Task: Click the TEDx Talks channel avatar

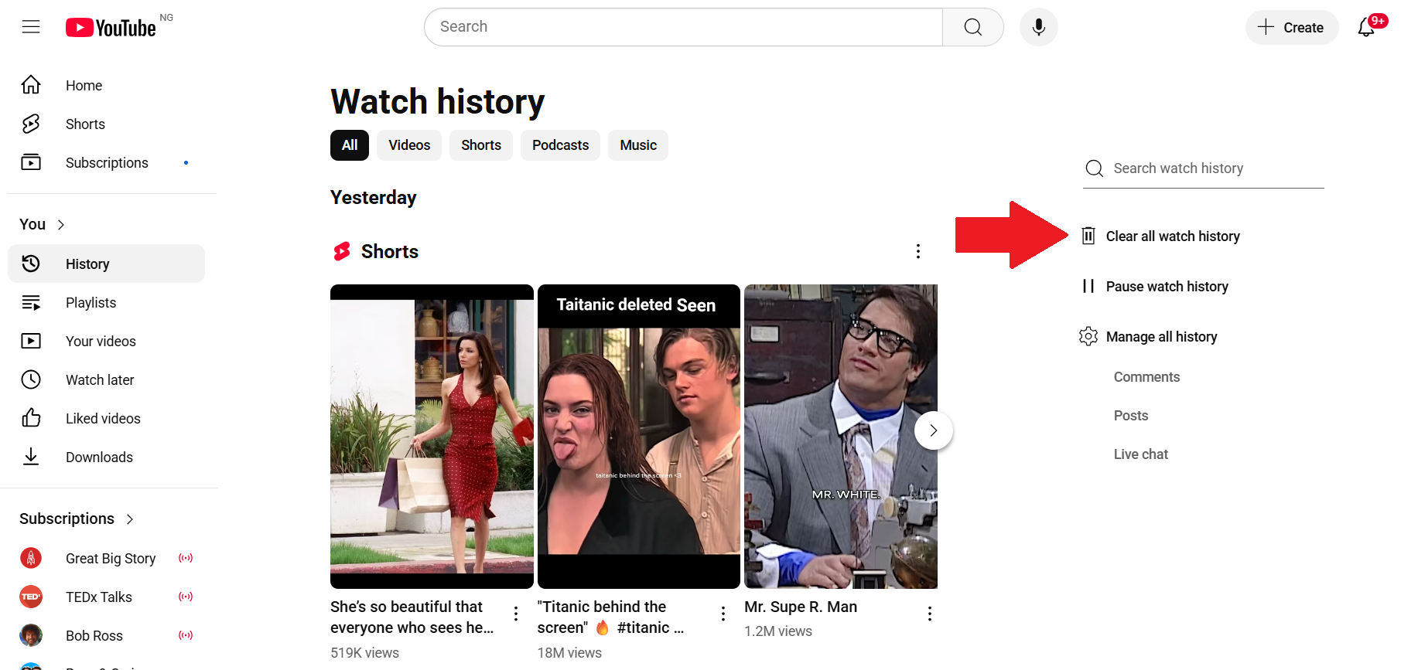Action: pyautogui.click(x=31, y=597)
